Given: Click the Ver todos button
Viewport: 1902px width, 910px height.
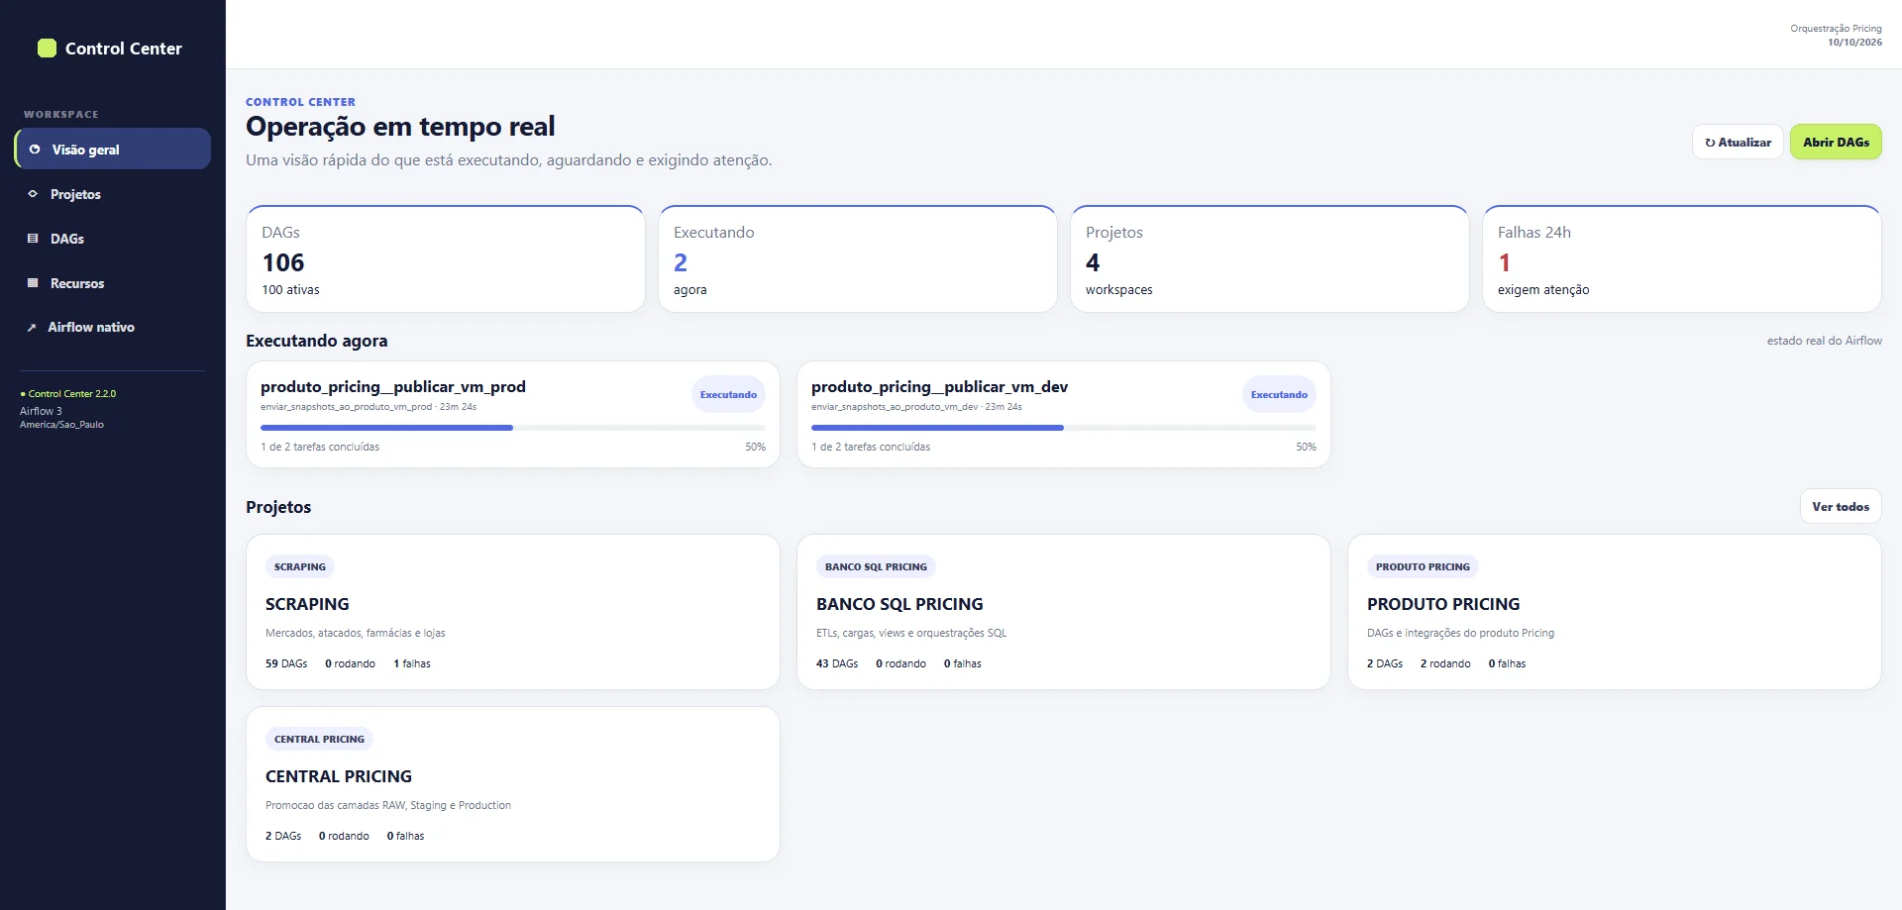Looking at the screenshot, I should point(1841,507).
